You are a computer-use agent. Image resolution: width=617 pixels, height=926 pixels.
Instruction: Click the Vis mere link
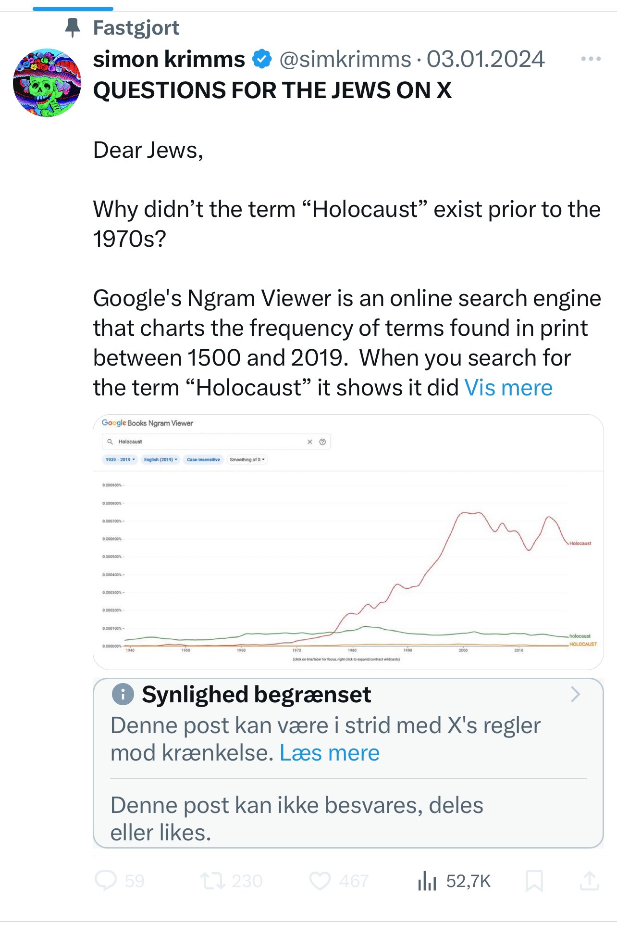click(508, 388)
